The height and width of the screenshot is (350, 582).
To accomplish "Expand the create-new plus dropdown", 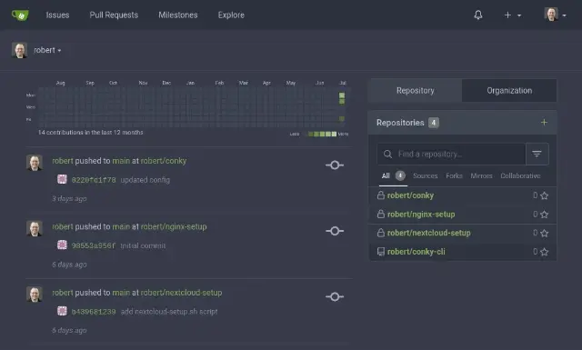I will pos(513,15).
